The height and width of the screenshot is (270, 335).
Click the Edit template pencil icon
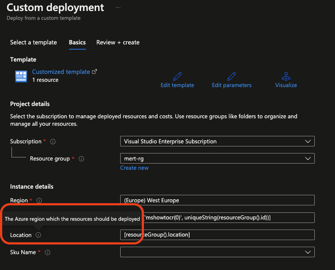177,76
